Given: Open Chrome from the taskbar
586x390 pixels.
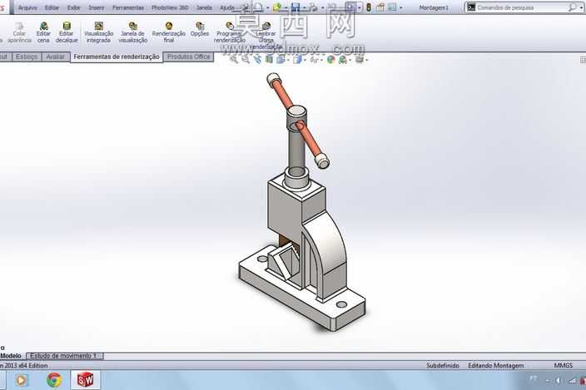Looking at the screenshot, I should (54, 380).
